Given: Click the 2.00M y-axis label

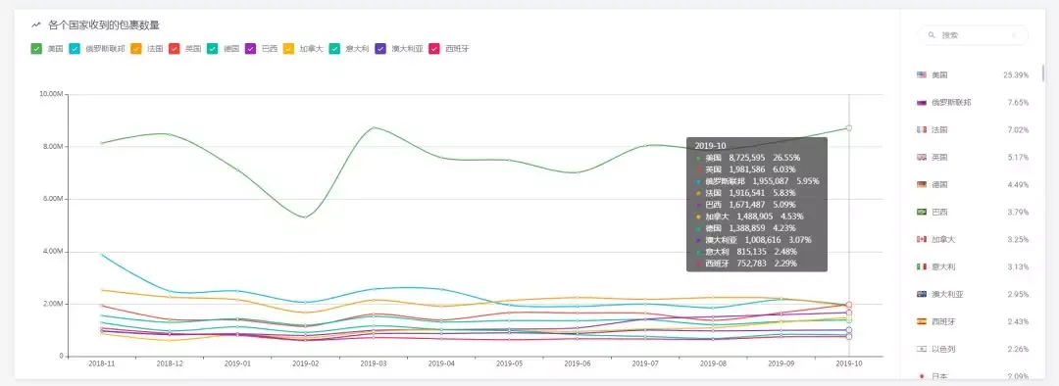Looking at the screenshot, I should [53, 304].
